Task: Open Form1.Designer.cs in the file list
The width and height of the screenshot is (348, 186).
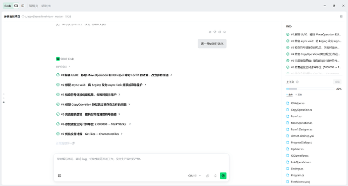Action: point(302,129)
